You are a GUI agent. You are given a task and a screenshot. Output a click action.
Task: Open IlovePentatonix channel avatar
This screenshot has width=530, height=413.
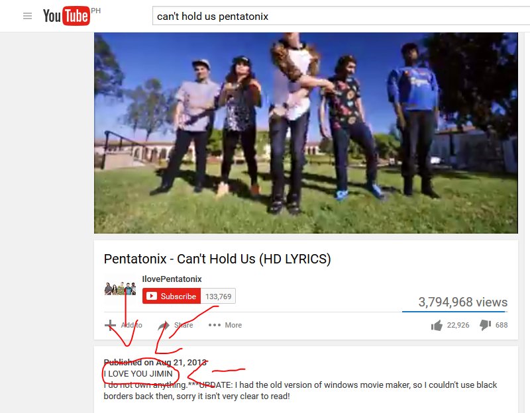click(x=121, y=289)
